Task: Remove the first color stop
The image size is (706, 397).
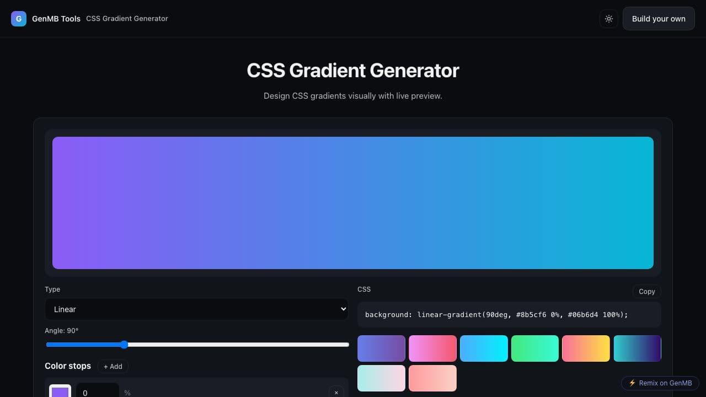Action: [336, 392]
